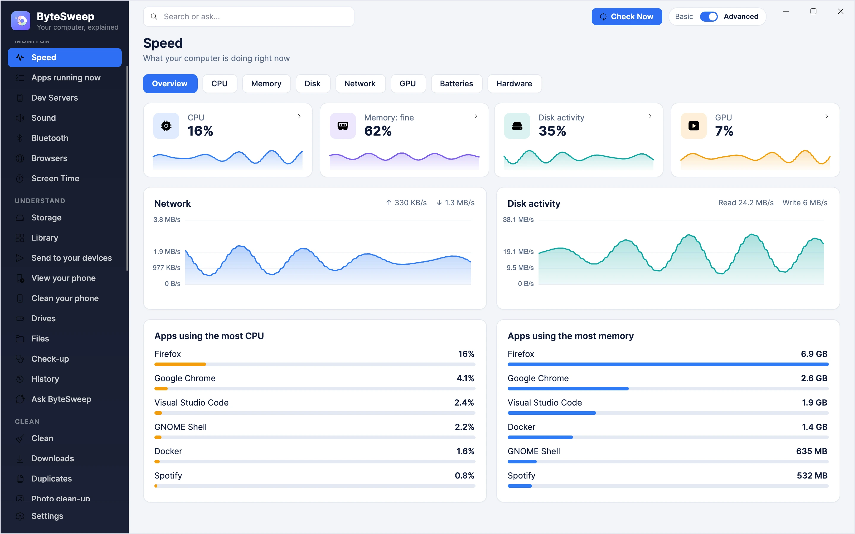
Task: Click the Memory RAM icon on card
Action: pos(343,126)
